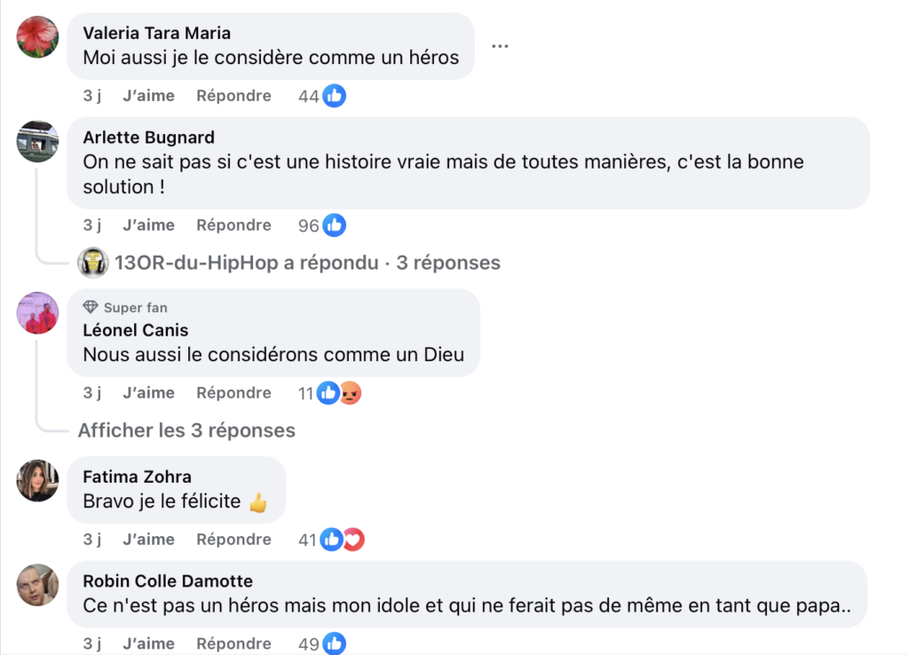The height and width of the screenshot is (655, 909).
Task: Select the angry reaction icon on Léonel's comment
Action: pos(351,391)
